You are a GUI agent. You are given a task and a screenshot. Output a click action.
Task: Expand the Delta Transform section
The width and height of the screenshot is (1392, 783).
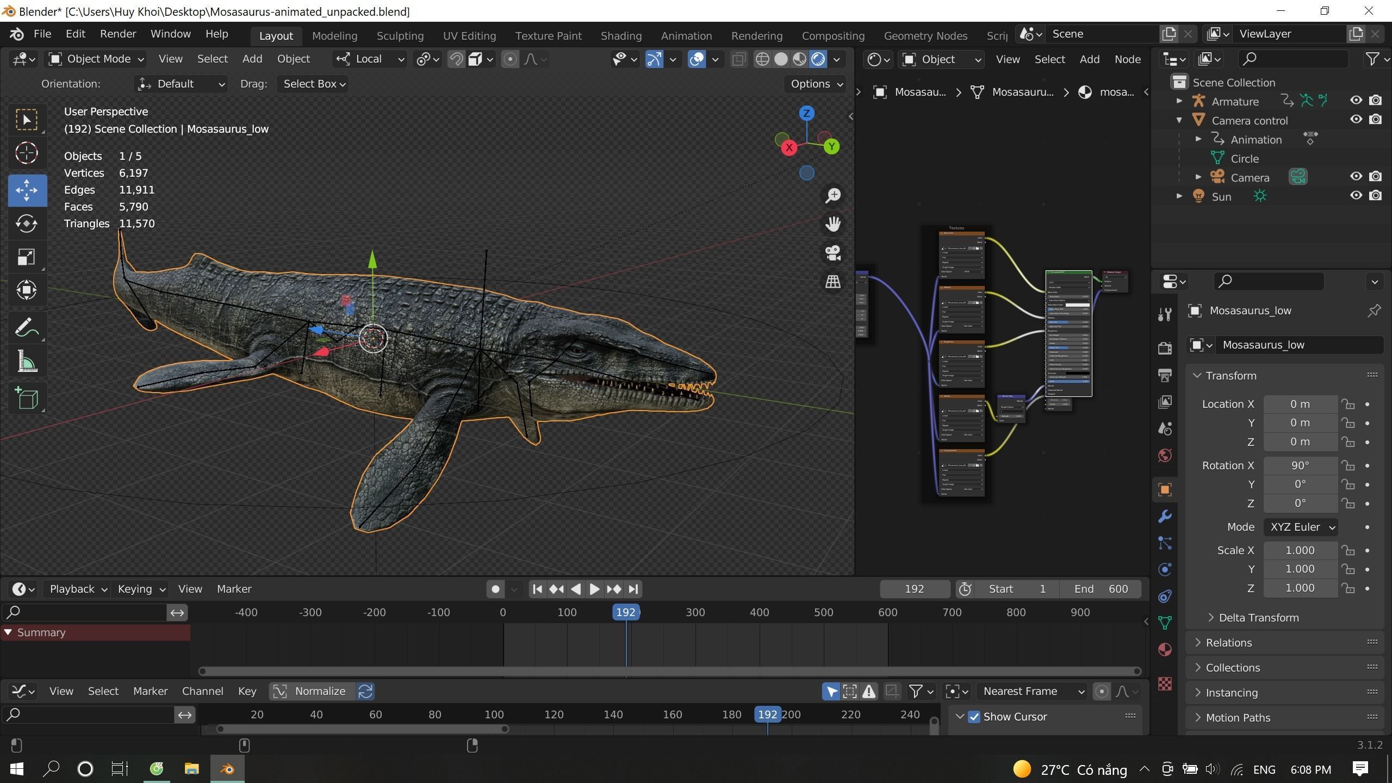pos(1258,618)
